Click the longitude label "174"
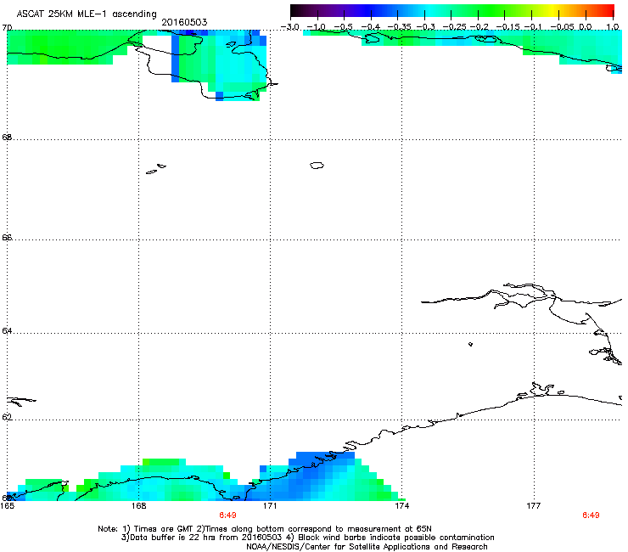Viewport: 628px width, 552px height. pyautogui.click(x=401, y=506)
